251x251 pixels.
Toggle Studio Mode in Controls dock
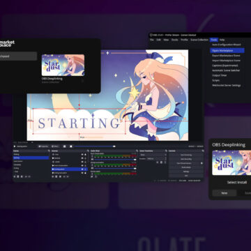186,167
